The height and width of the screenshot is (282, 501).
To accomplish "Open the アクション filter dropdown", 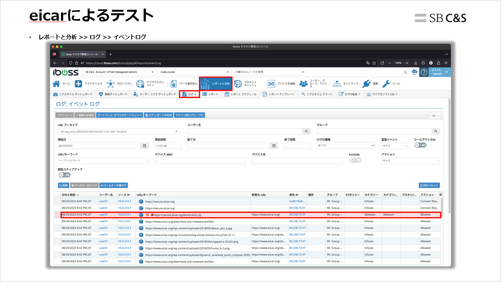I will click(410, 161).
